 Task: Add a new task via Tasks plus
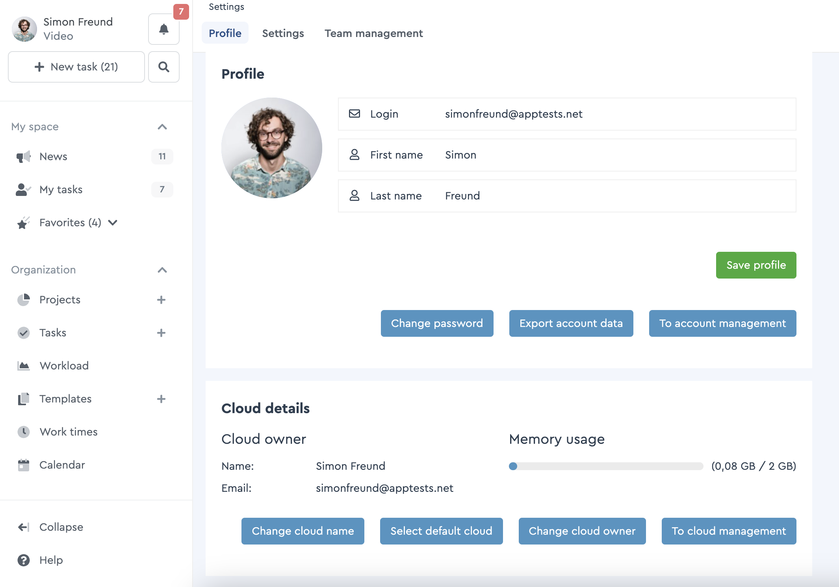pyautogui.click(x=161, y=333)
